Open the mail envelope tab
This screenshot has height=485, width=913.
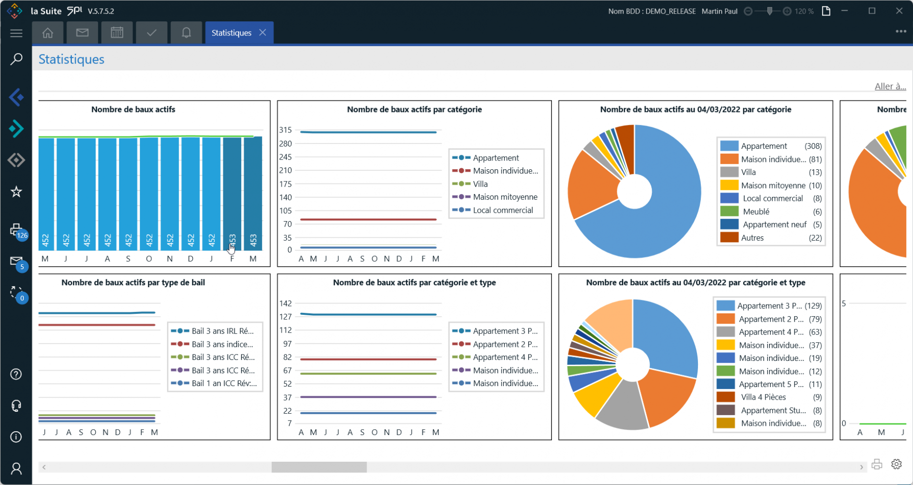pos(83,33)
